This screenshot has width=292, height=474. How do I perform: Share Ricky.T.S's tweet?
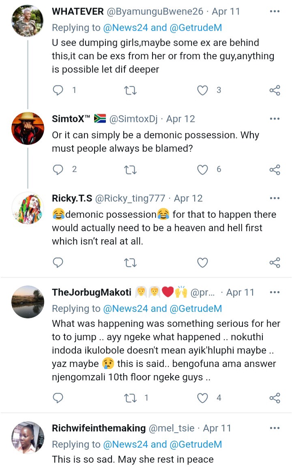(275, 263)
